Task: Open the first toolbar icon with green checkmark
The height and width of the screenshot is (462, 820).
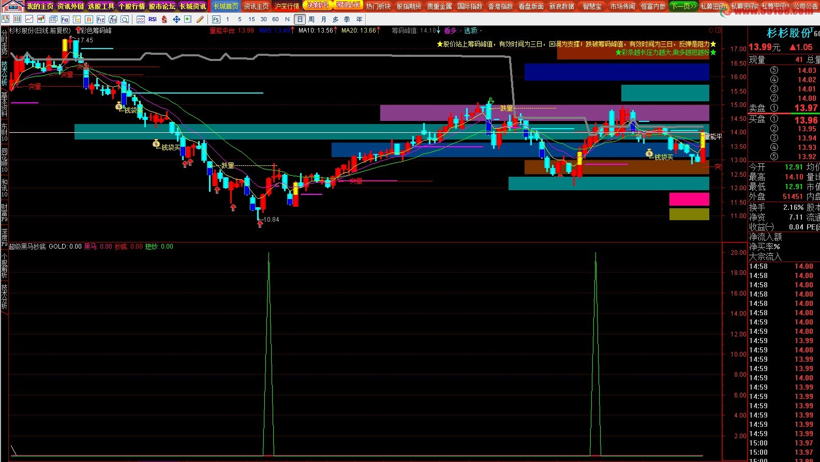Action: pos(5,19)
